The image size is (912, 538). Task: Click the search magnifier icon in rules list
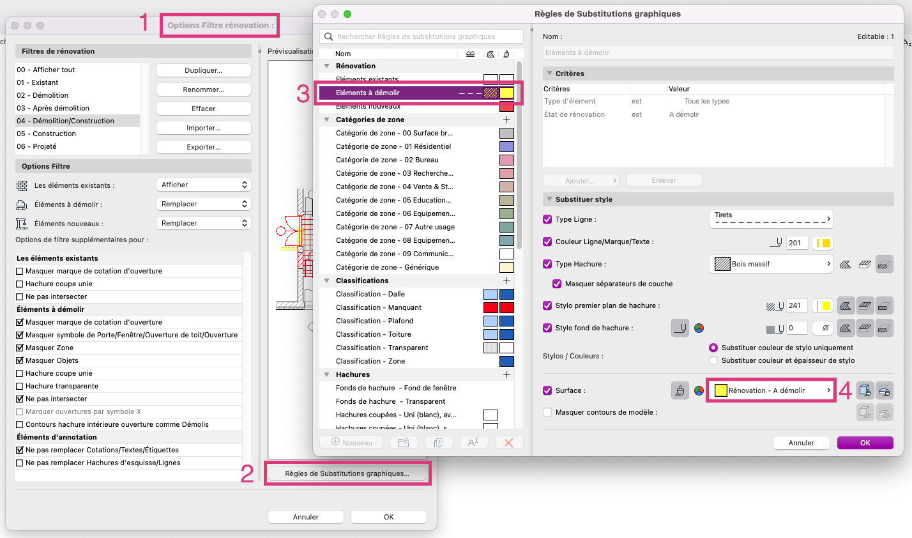pyautogui.click(x=329, y=36)
